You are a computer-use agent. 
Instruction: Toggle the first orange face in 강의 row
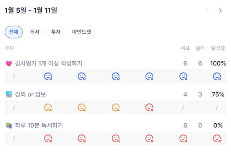coord(48,107)
